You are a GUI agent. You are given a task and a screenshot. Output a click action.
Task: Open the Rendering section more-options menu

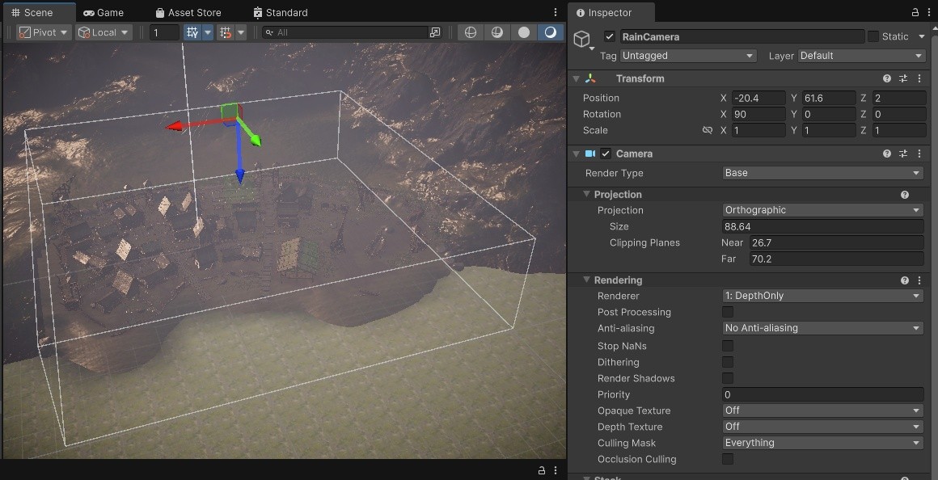(x=919, y=280)
